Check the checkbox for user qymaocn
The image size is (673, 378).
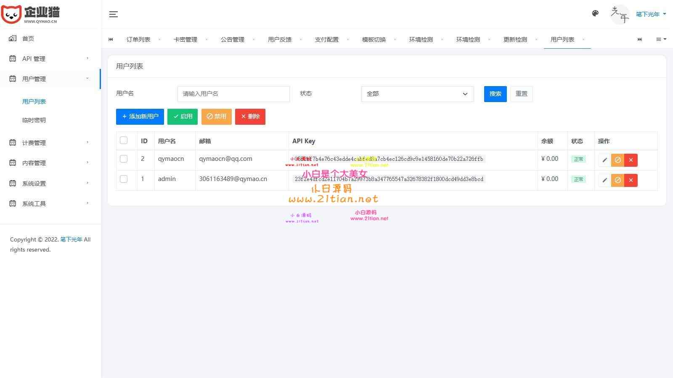pos(123,159)
